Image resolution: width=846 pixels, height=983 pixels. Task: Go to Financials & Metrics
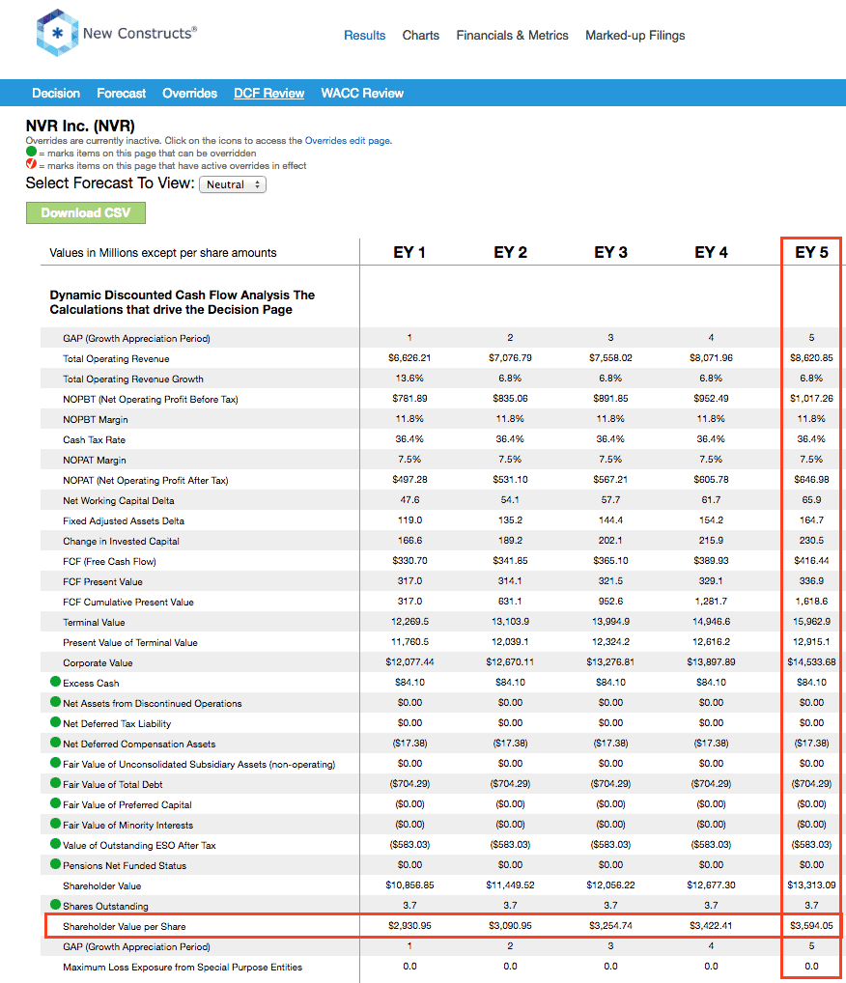click(x=513, y=36)
